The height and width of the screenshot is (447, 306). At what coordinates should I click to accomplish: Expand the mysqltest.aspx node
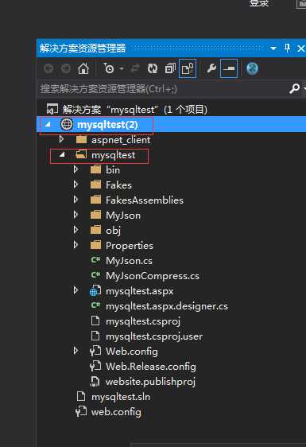(76, 290)
